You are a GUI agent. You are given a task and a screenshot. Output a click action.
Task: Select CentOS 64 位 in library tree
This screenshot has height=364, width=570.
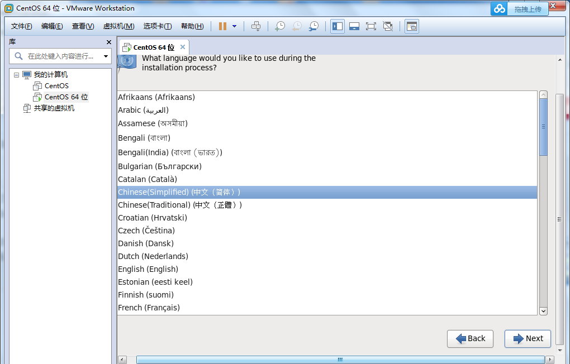point(66,97)
